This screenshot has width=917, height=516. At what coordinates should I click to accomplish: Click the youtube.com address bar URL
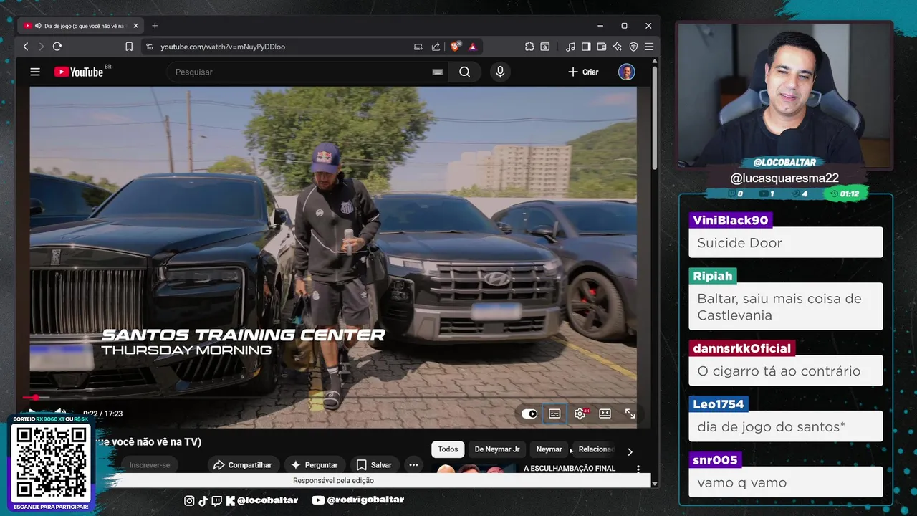click(x=223, y=47)
